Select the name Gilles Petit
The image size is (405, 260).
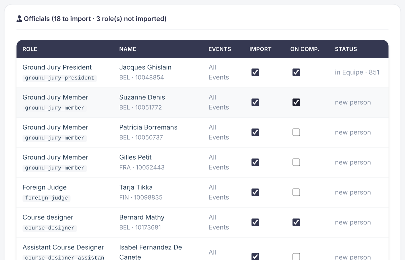tap(135, 157)
